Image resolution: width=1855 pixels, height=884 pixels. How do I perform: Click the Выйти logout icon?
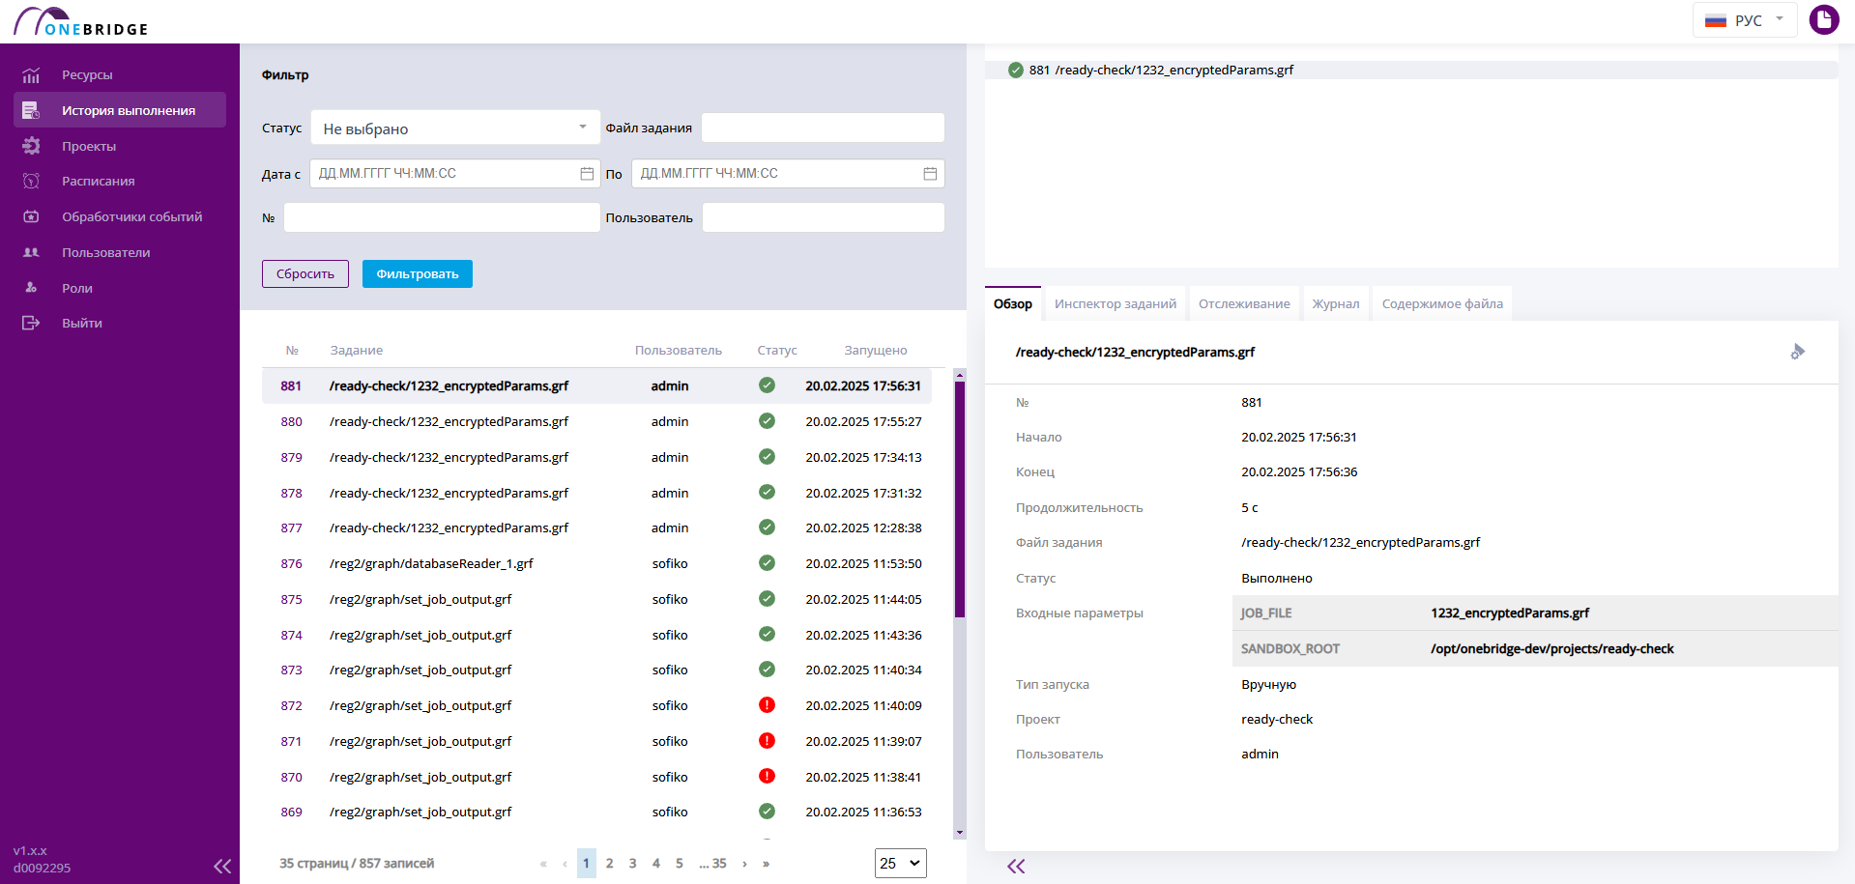pos(31,324)
